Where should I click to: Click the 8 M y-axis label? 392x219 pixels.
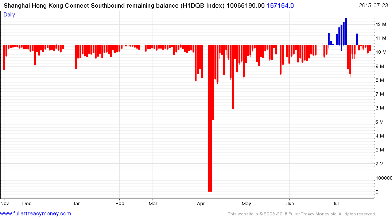[380, 80]
